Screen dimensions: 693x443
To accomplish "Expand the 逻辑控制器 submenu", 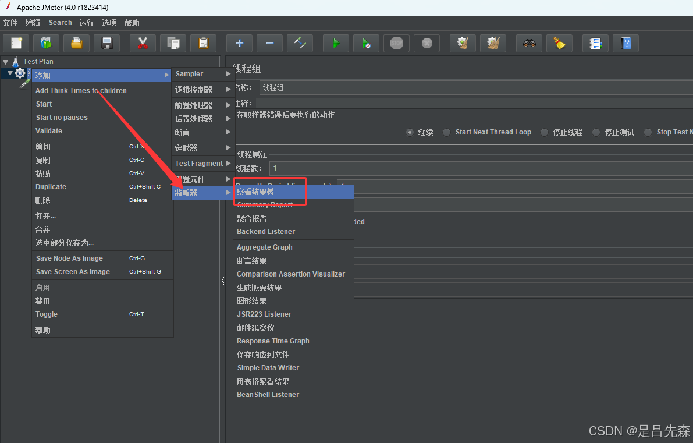I will [203, 90].
